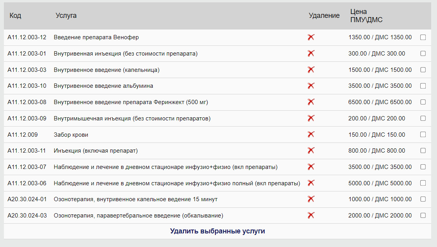Click red X for Внутривенное введение (капельница)

tap(311, 70)
